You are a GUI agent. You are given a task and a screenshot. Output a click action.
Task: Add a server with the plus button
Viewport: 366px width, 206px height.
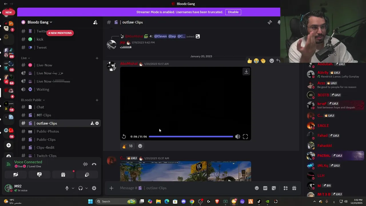[9, 145]
